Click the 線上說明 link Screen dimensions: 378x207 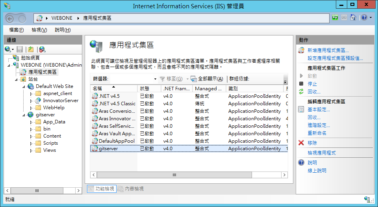pos(317,170)
